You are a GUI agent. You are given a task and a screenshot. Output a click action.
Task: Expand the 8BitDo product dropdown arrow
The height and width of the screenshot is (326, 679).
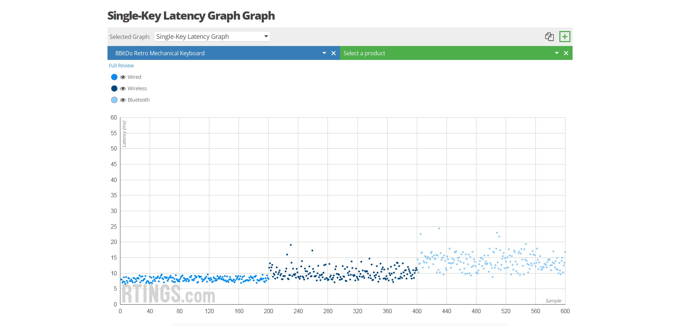[324, 53]
